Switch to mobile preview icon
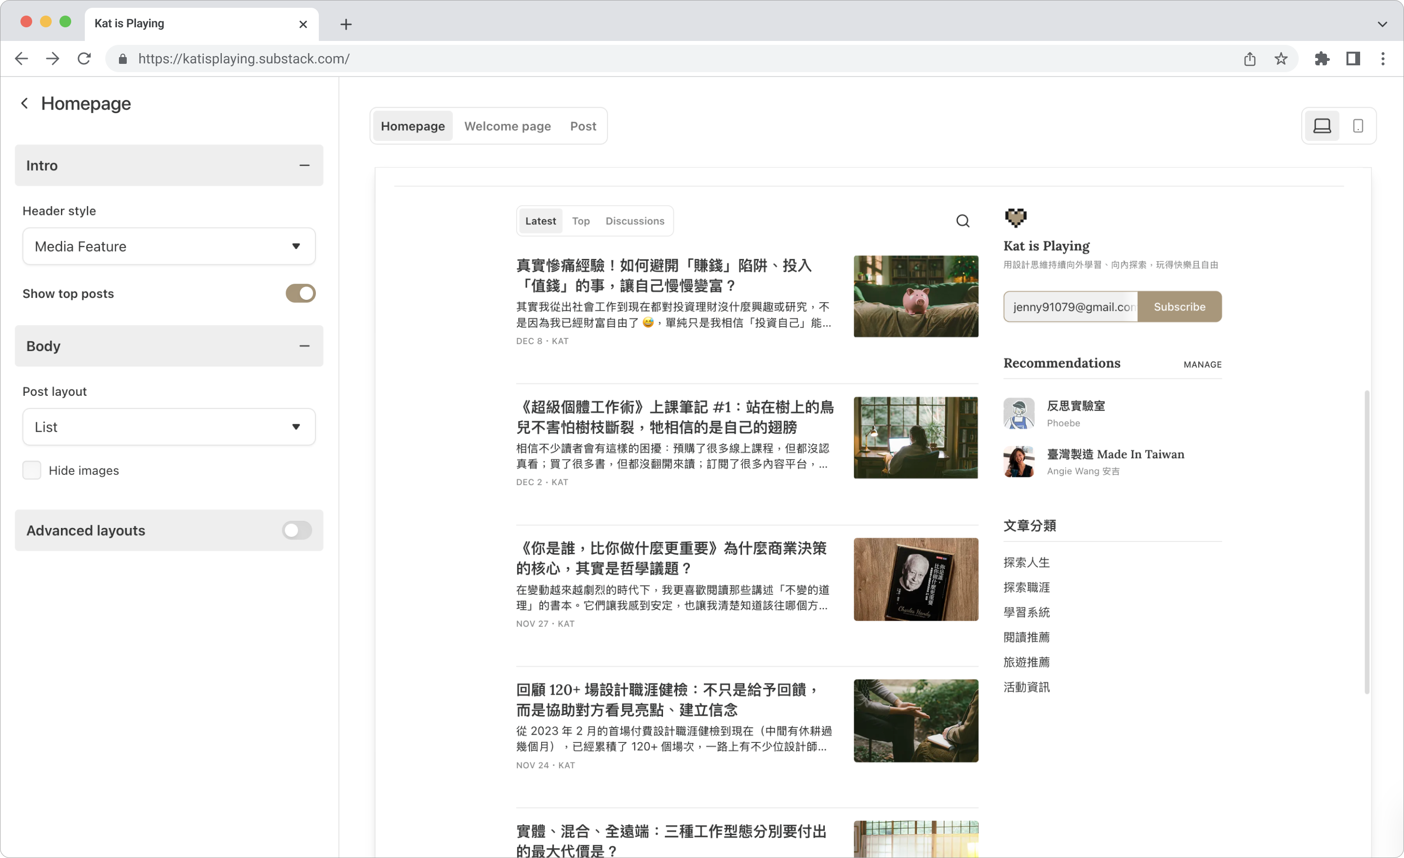The height and width of the screenshot is (858, 1404). point(1357,126)
